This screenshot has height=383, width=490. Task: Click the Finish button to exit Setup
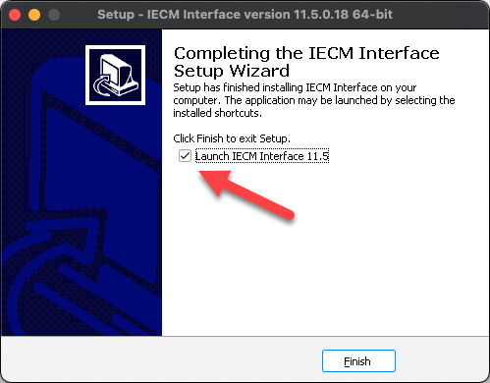pyautogui.click(x=358, y=360)
